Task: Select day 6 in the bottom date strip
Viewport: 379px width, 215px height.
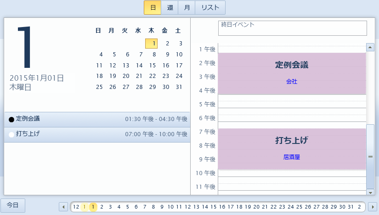Action: coord(136,207)
